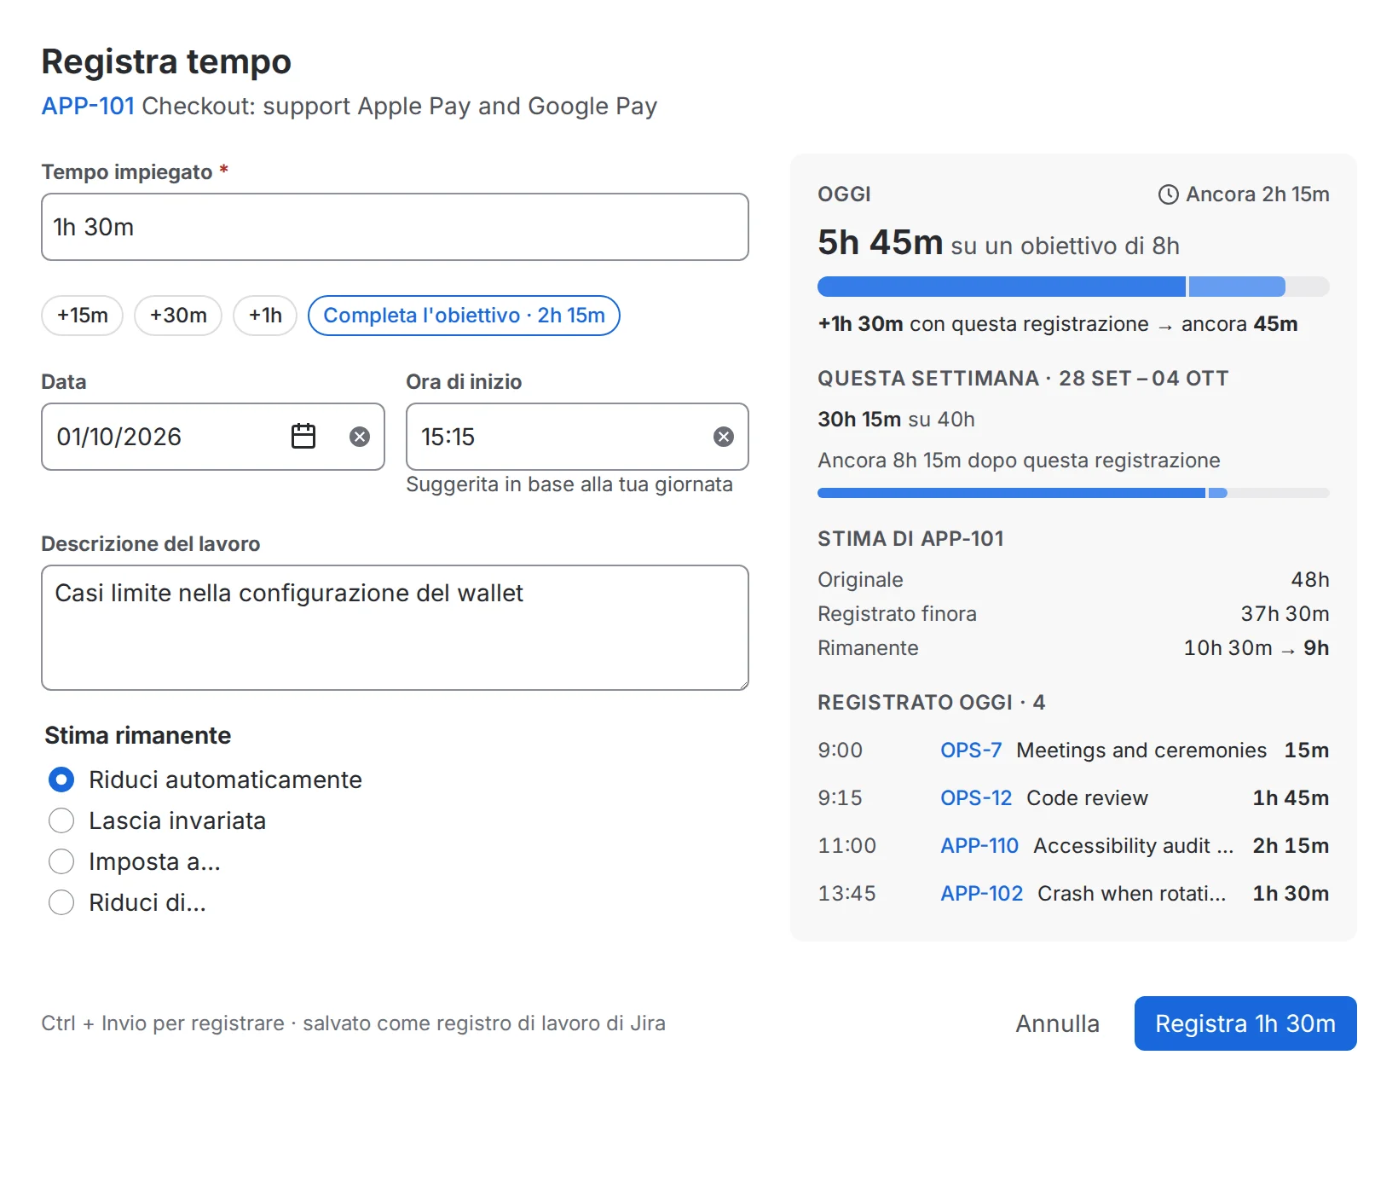The width and height of the screenshot is (1398, 1194).
Task: Click the 'Meetings and ceremonies' entry text
Action: (x=1141, y=751)
